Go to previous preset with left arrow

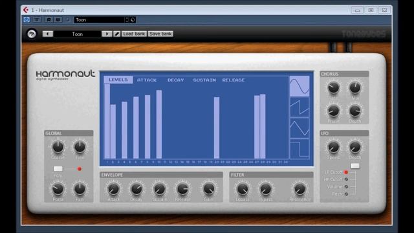[x=48, y=34]
